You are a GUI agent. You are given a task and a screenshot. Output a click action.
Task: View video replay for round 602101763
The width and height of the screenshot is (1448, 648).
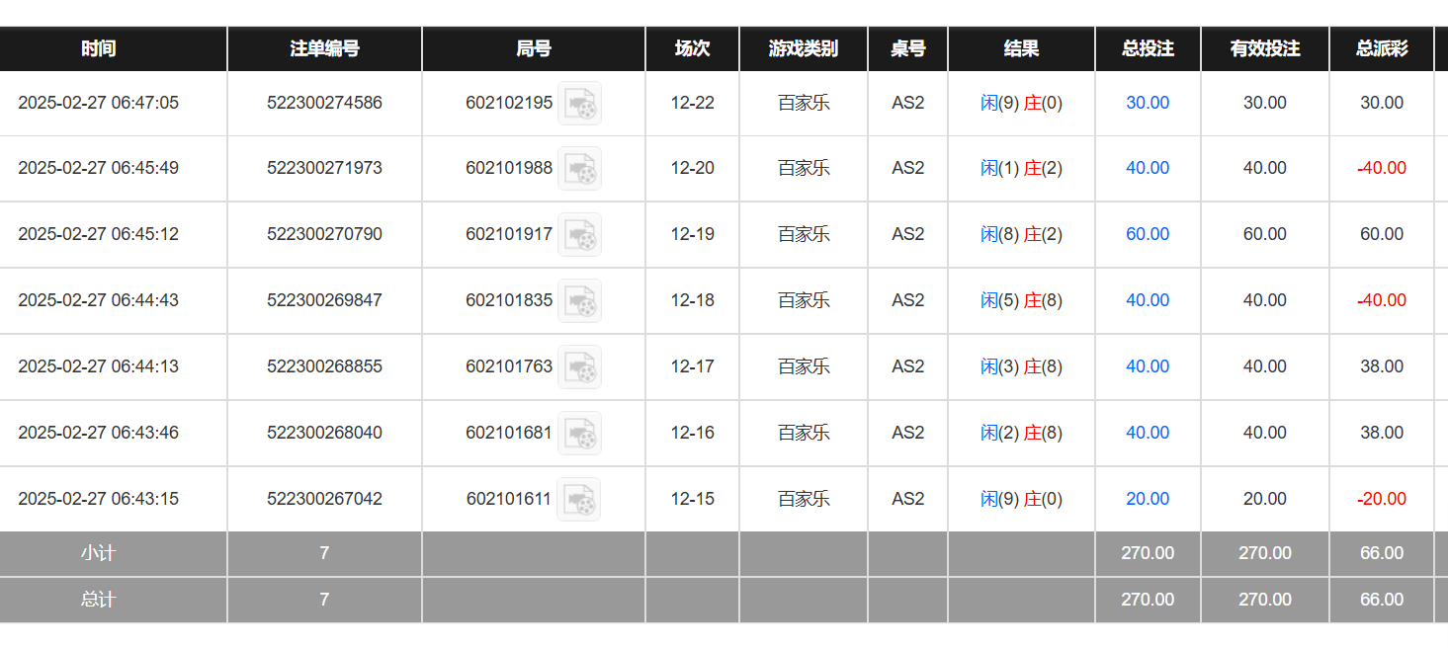[x=579, y=367]
